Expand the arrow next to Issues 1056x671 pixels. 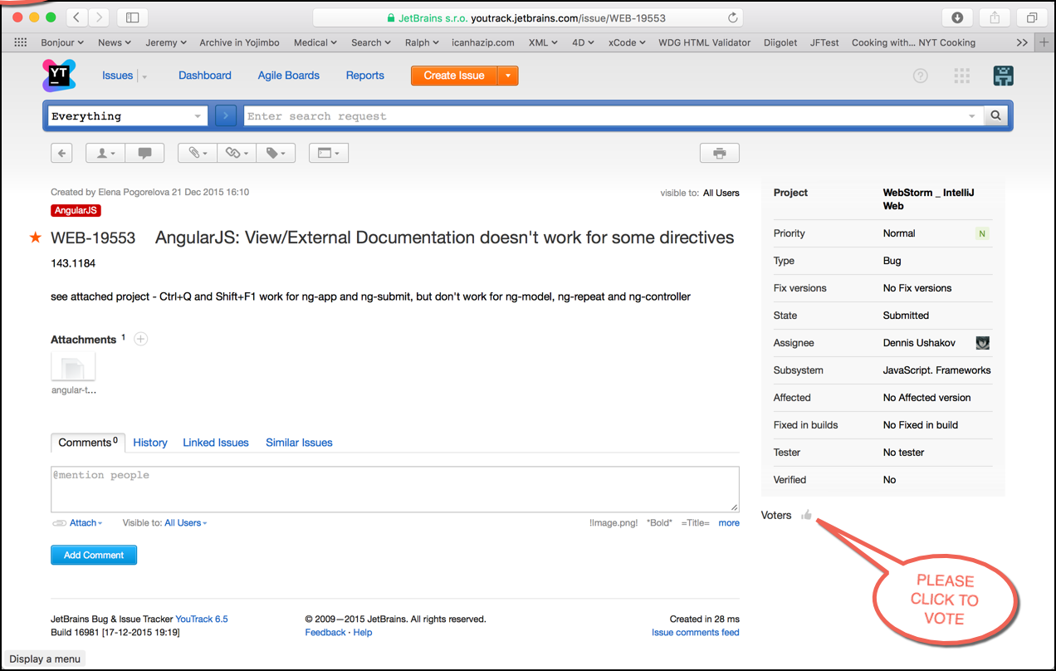click(144, 76)
